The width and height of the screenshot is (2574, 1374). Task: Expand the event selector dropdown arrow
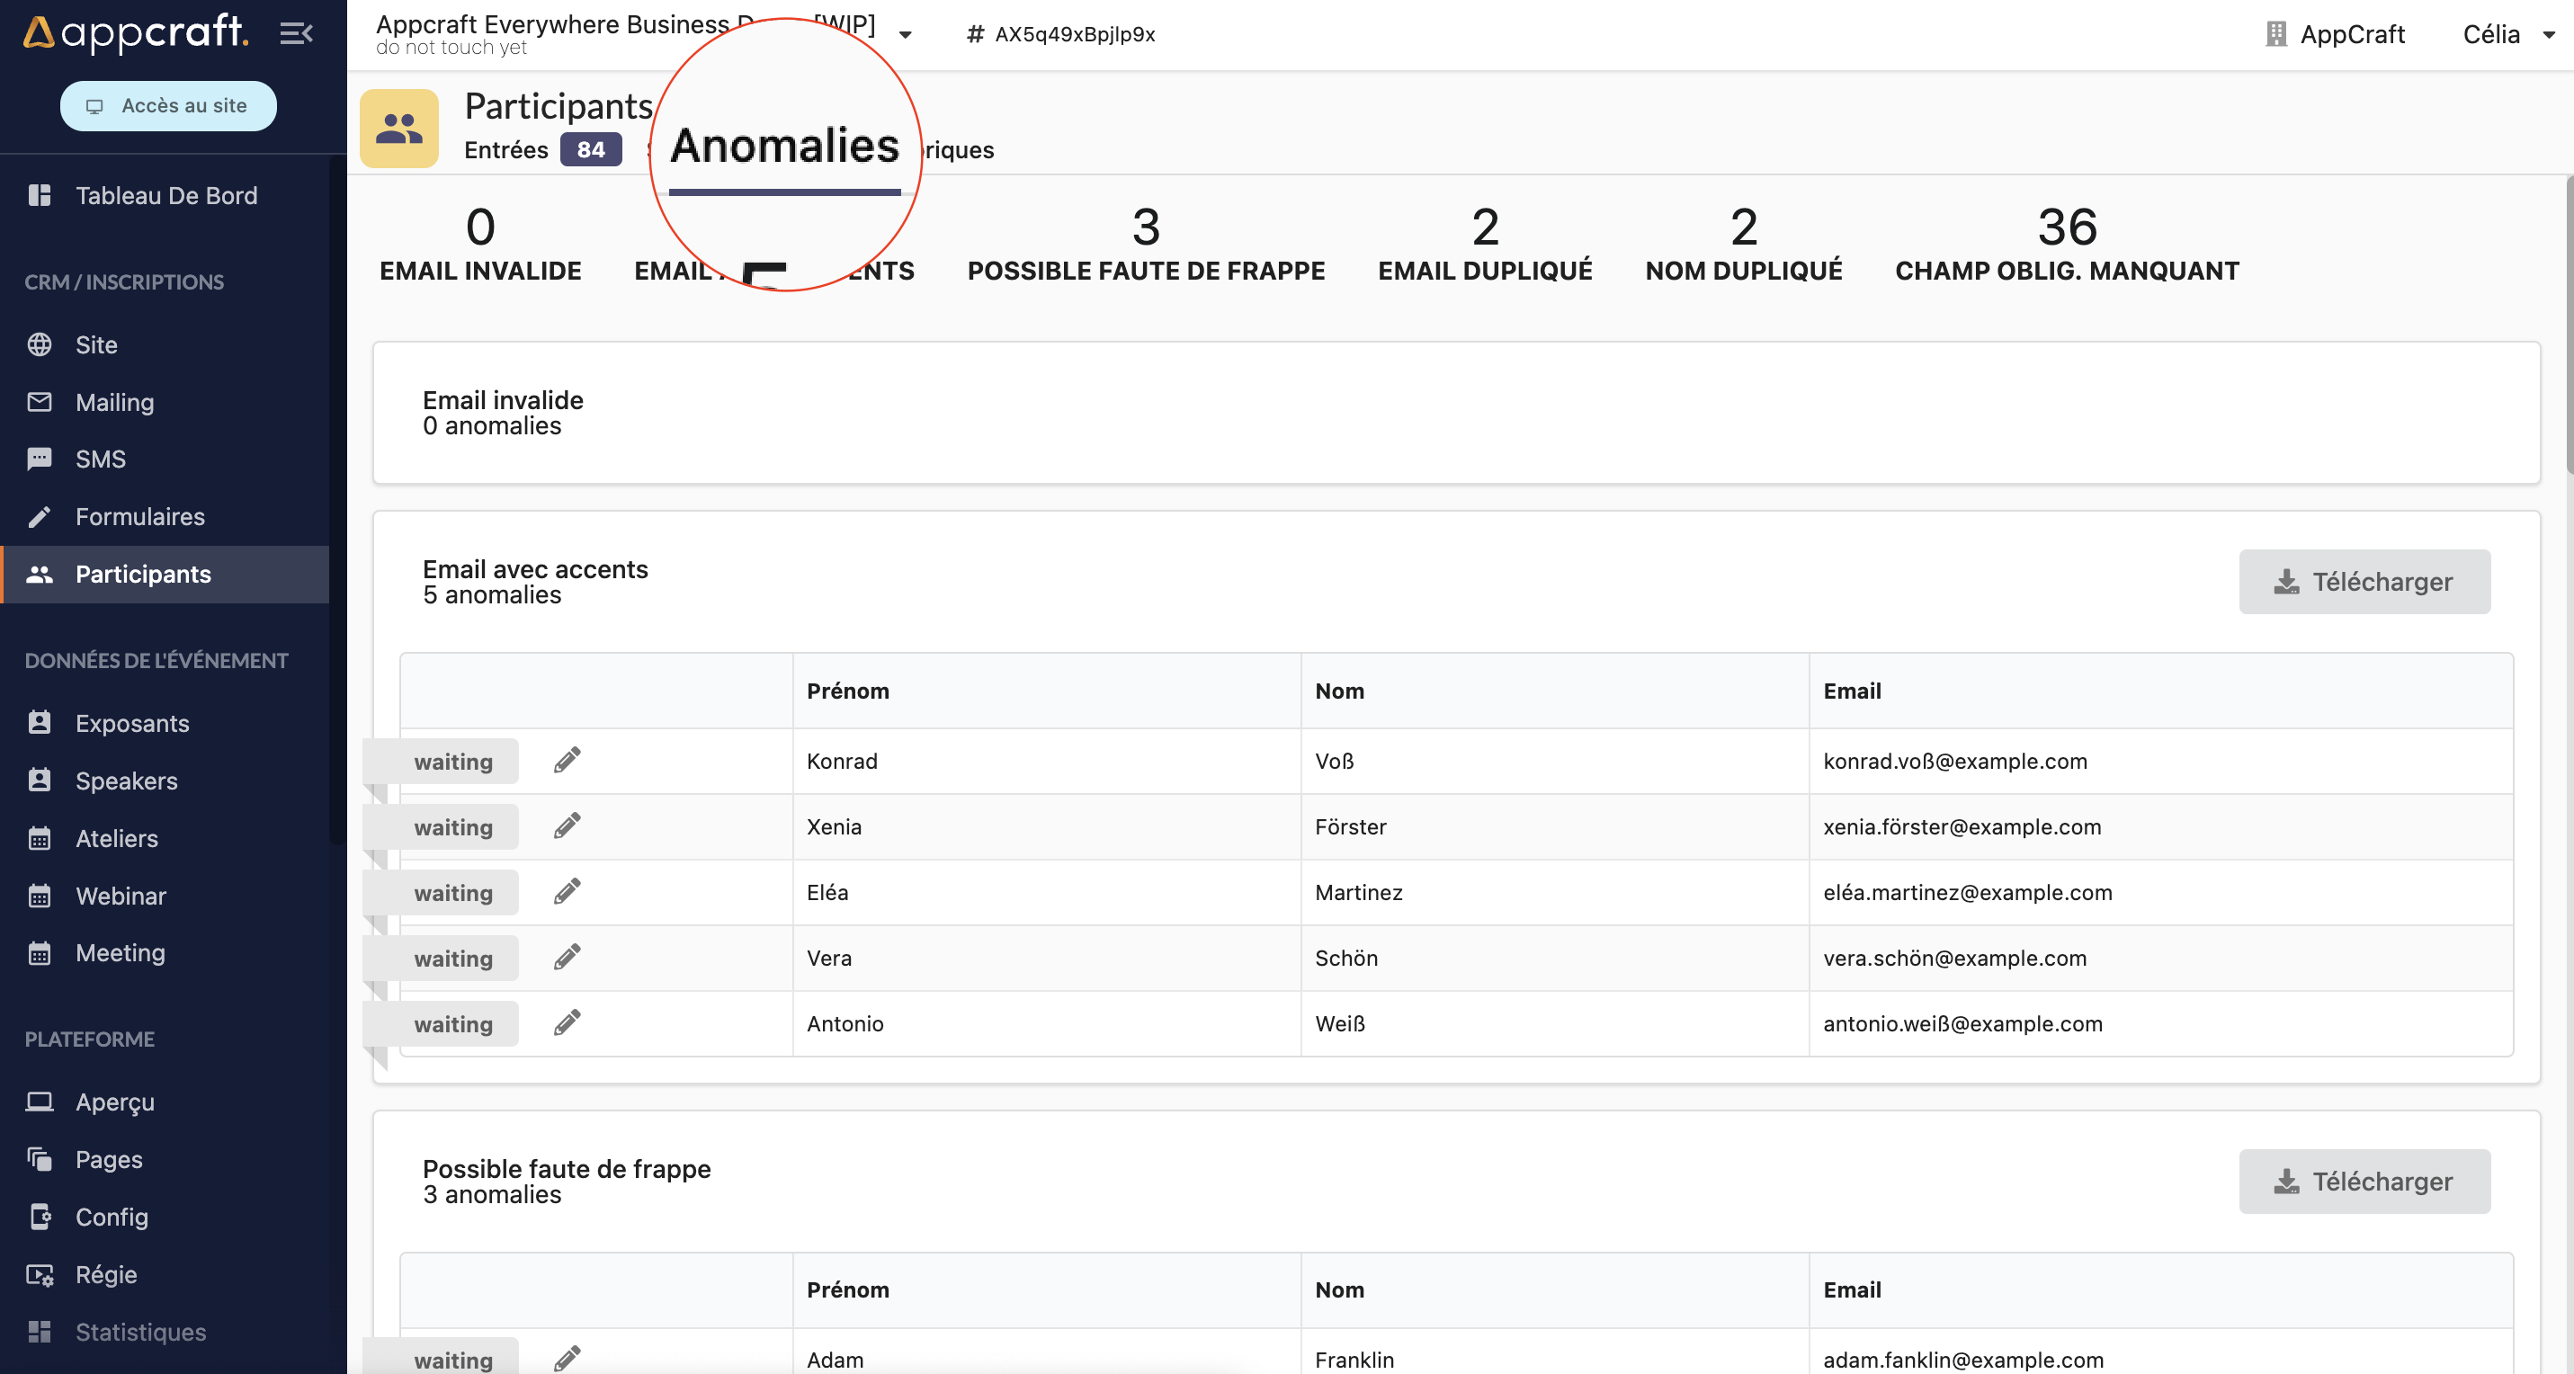click(x=906, y=35)
